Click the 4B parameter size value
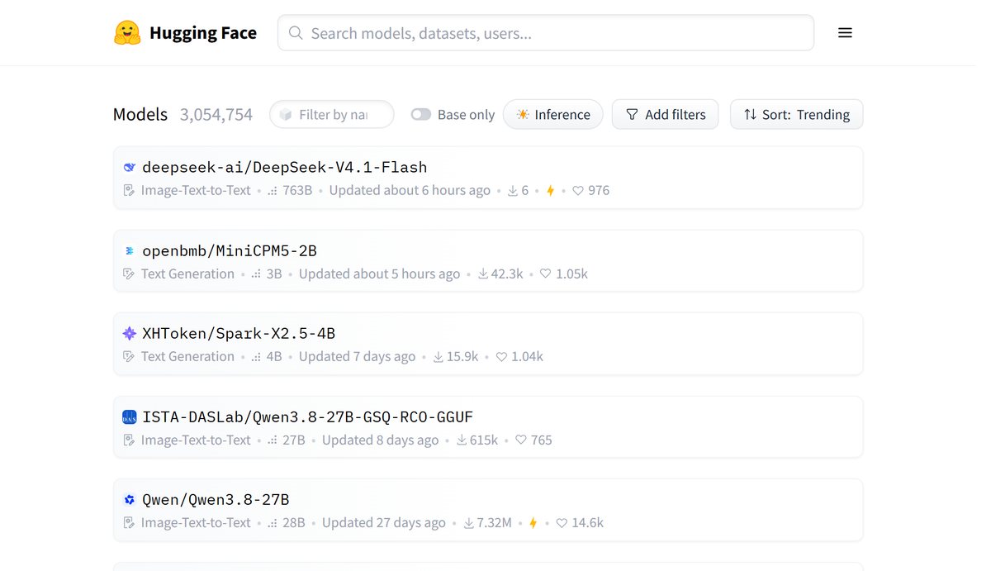Image resolution: width=991 pixels, height=571 pixels. [274, 357]
